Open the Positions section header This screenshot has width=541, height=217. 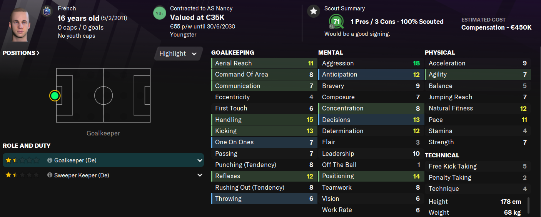point(21,53)
